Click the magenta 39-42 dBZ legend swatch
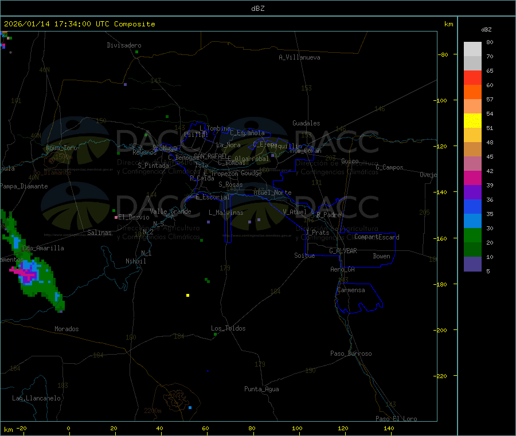Viewport: 516px width, 436px height. 472,178
